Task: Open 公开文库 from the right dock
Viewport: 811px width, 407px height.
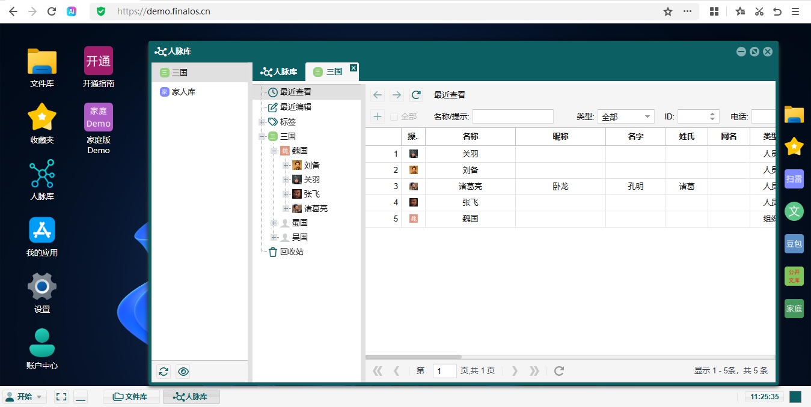Action: (x=794, y=276)
